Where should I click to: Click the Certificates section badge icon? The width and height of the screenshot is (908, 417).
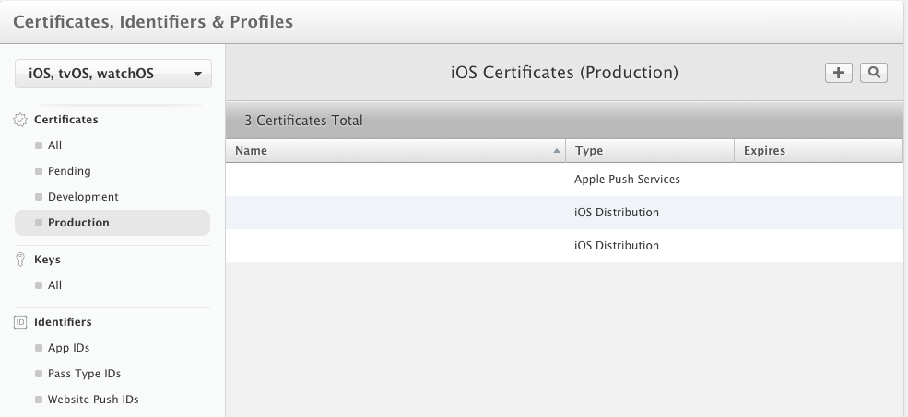(20, 120)
